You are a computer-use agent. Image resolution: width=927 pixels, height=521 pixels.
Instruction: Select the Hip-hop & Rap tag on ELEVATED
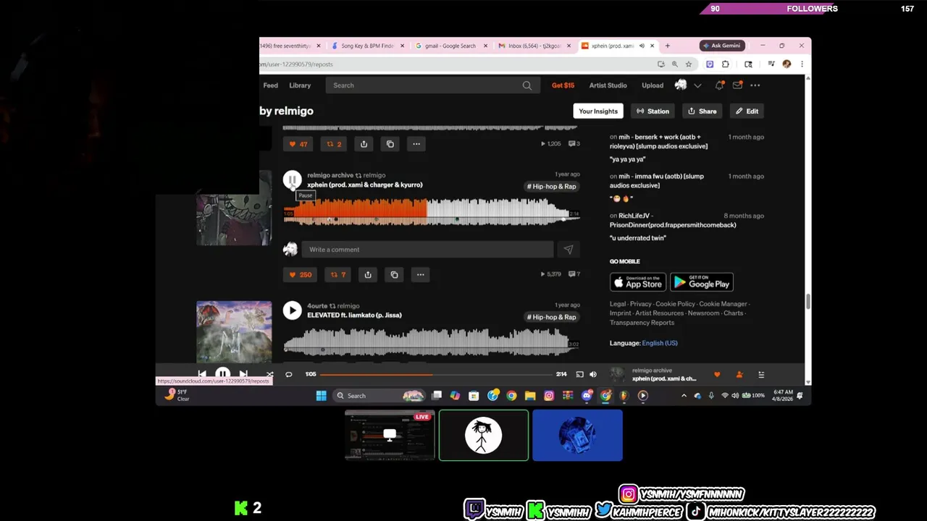pyautogui.click(x=552, y=317)
